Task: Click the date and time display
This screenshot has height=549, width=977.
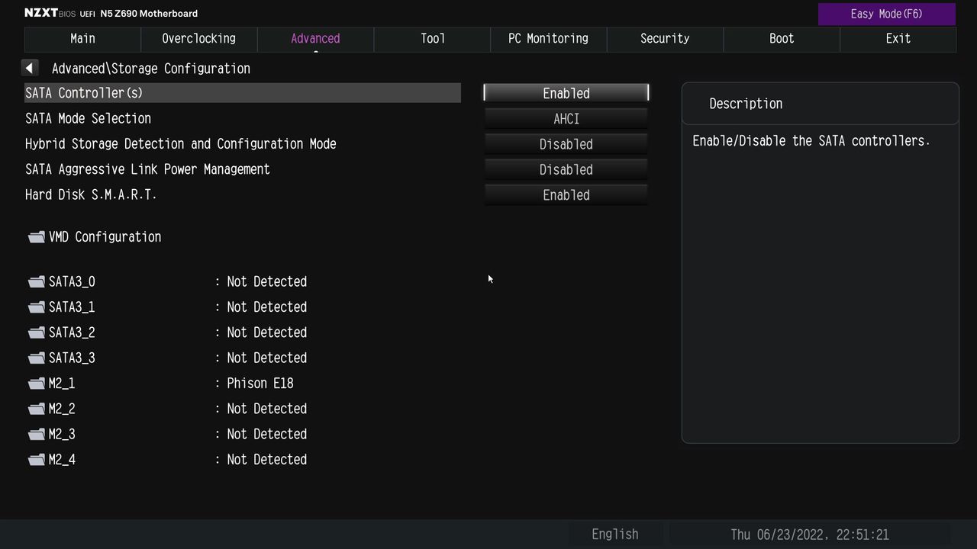Action: tap(810, 535)
